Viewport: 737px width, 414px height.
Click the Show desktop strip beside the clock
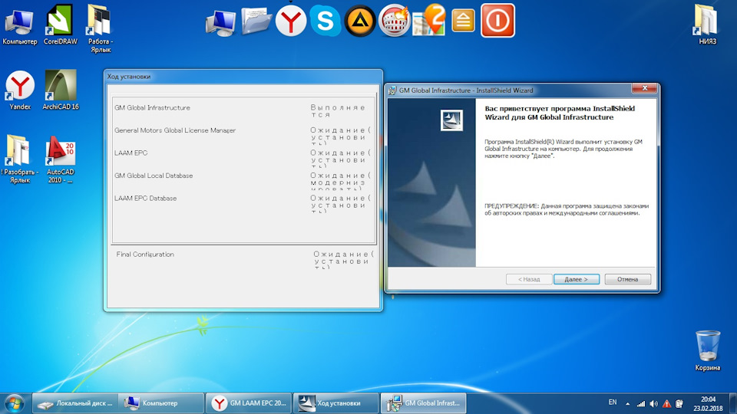point(733,404)
